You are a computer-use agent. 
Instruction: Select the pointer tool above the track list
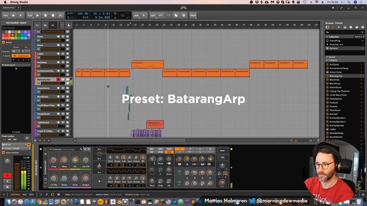point(69,25)
